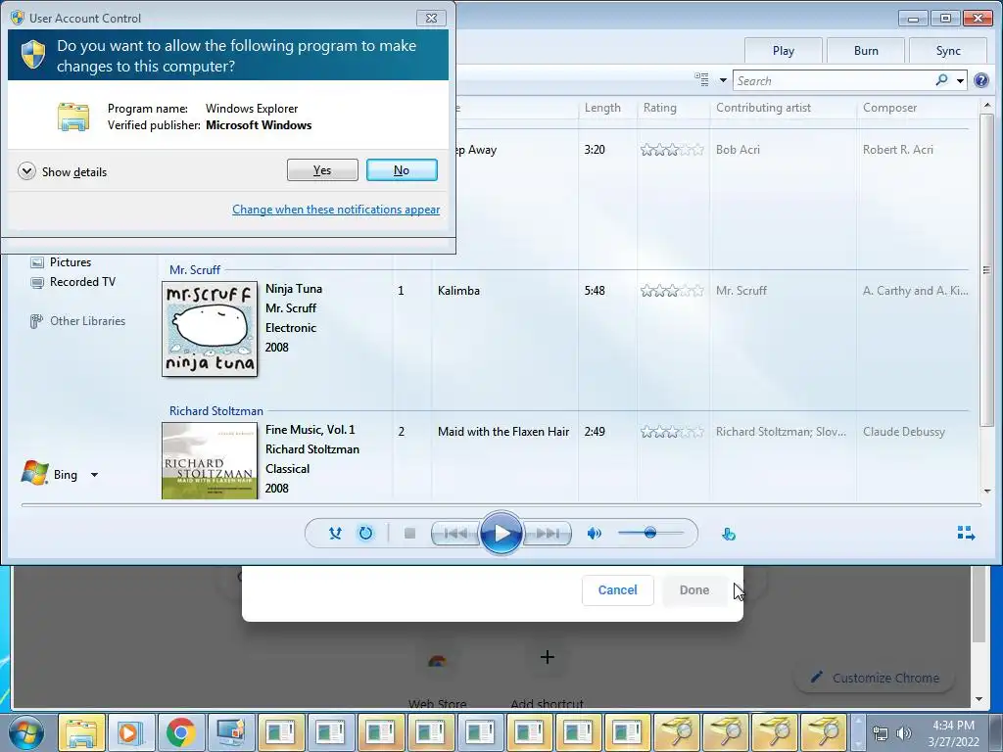Click No in User Account Control
1003x752 pixels.
402,170
